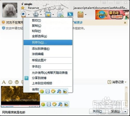Screen dimensions: 130x116
Task: Click the javascript:alert signature text
Action: pyautogui.click(x=100, y=8)
